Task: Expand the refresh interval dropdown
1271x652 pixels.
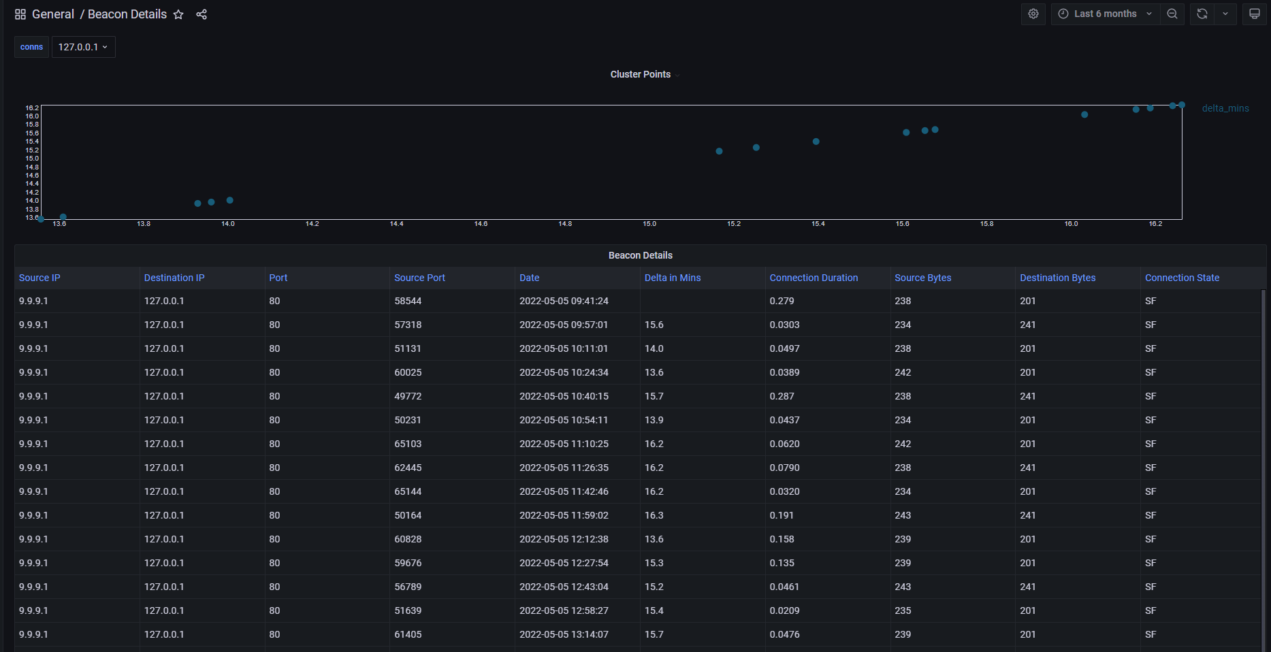Action: click(1225, 14)
